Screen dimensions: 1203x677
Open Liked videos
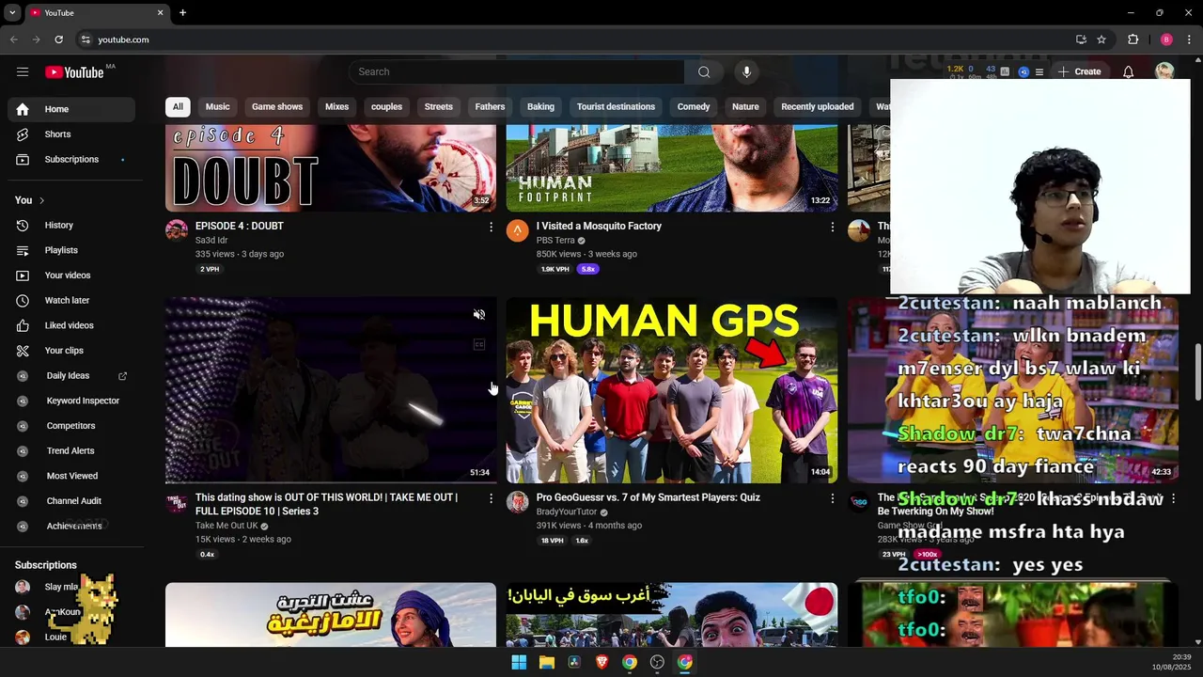(71, 325)
